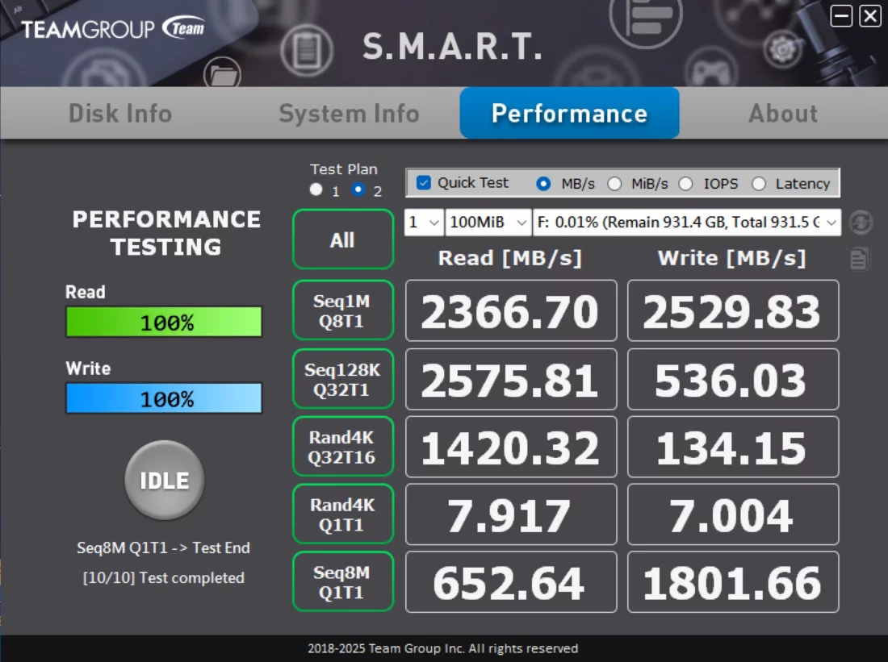Minimize the S.M.A.R.T. window
This screenshot has width=888, height=662.
pyautogui.click(x=841, y=16)
